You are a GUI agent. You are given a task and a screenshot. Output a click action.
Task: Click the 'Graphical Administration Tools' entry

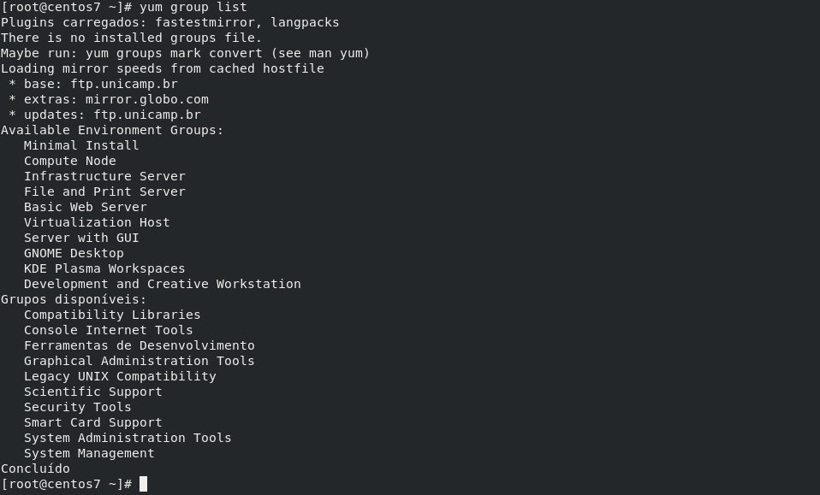[x=140, y=361]
